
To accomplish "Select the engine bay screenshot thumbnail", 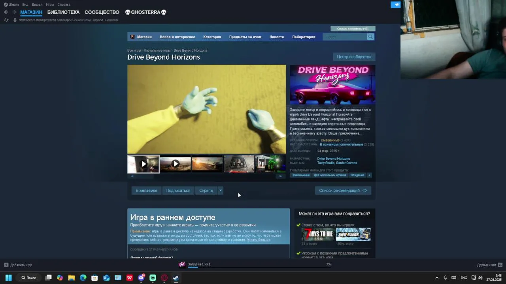I will pyautogui.click(x=239, y=164).
